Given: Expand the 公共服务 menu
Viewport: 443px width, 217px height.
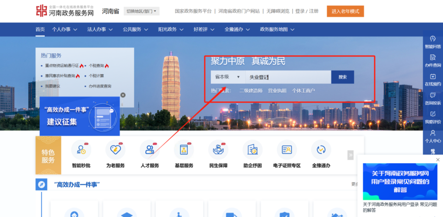Looking at the screenshot, I should (x=135, y=29).
